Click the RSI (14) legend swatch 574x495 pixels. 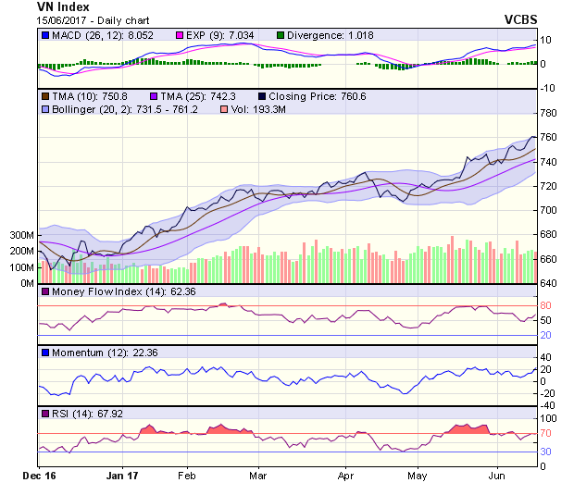tap(45, 413)
